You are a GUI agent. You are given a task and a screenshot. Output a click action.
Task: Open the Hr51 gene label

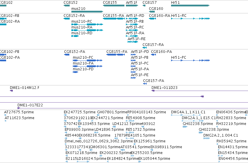tap(175, 3)
